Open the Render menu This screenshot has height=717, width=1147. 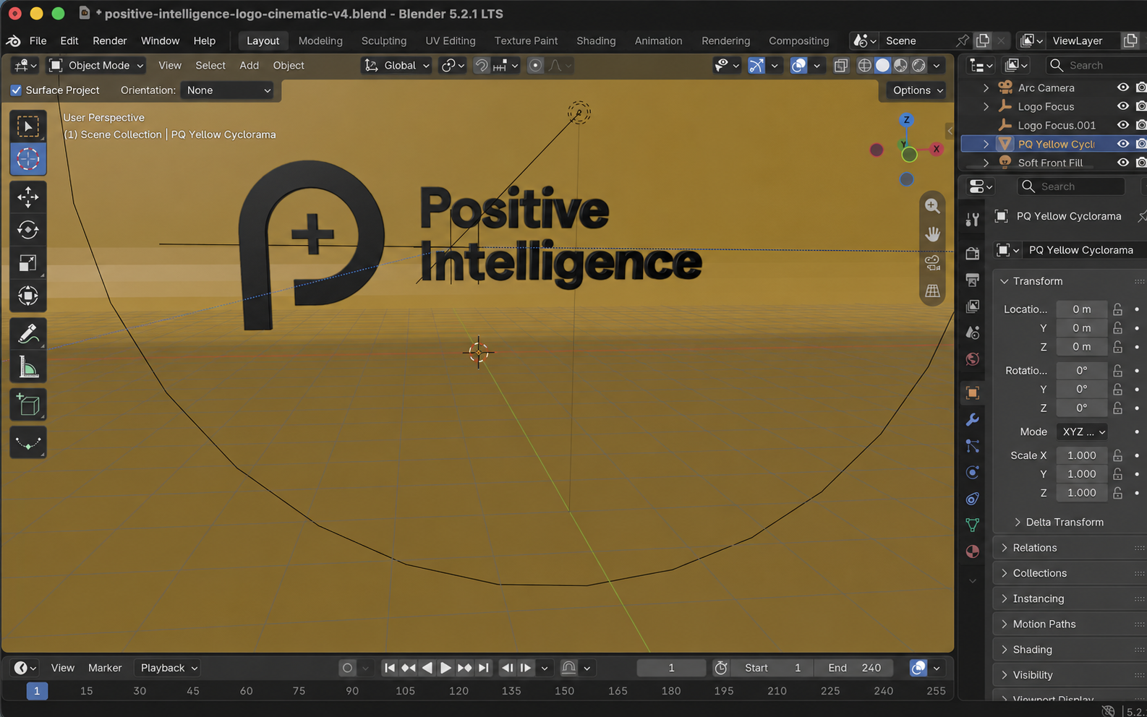109,40
